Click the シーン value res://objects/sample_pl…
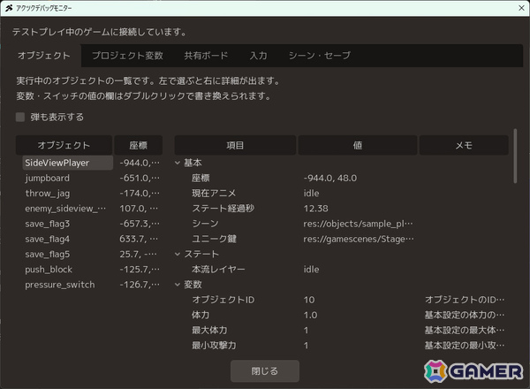This screenshot has width=530, height=389. (359, 224)
